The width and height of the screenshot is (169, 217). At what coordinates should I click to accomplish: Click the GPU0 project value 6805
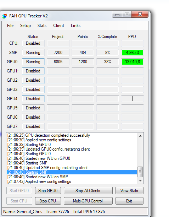coord(58,62)
